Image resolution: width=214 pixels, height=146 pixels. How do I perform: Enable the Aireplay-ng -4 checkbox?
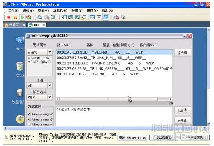click(29, 124)
